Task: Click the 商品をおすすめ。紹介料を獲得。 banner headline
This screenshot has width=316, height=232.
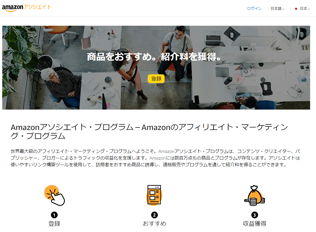Action: coord(154,57)
